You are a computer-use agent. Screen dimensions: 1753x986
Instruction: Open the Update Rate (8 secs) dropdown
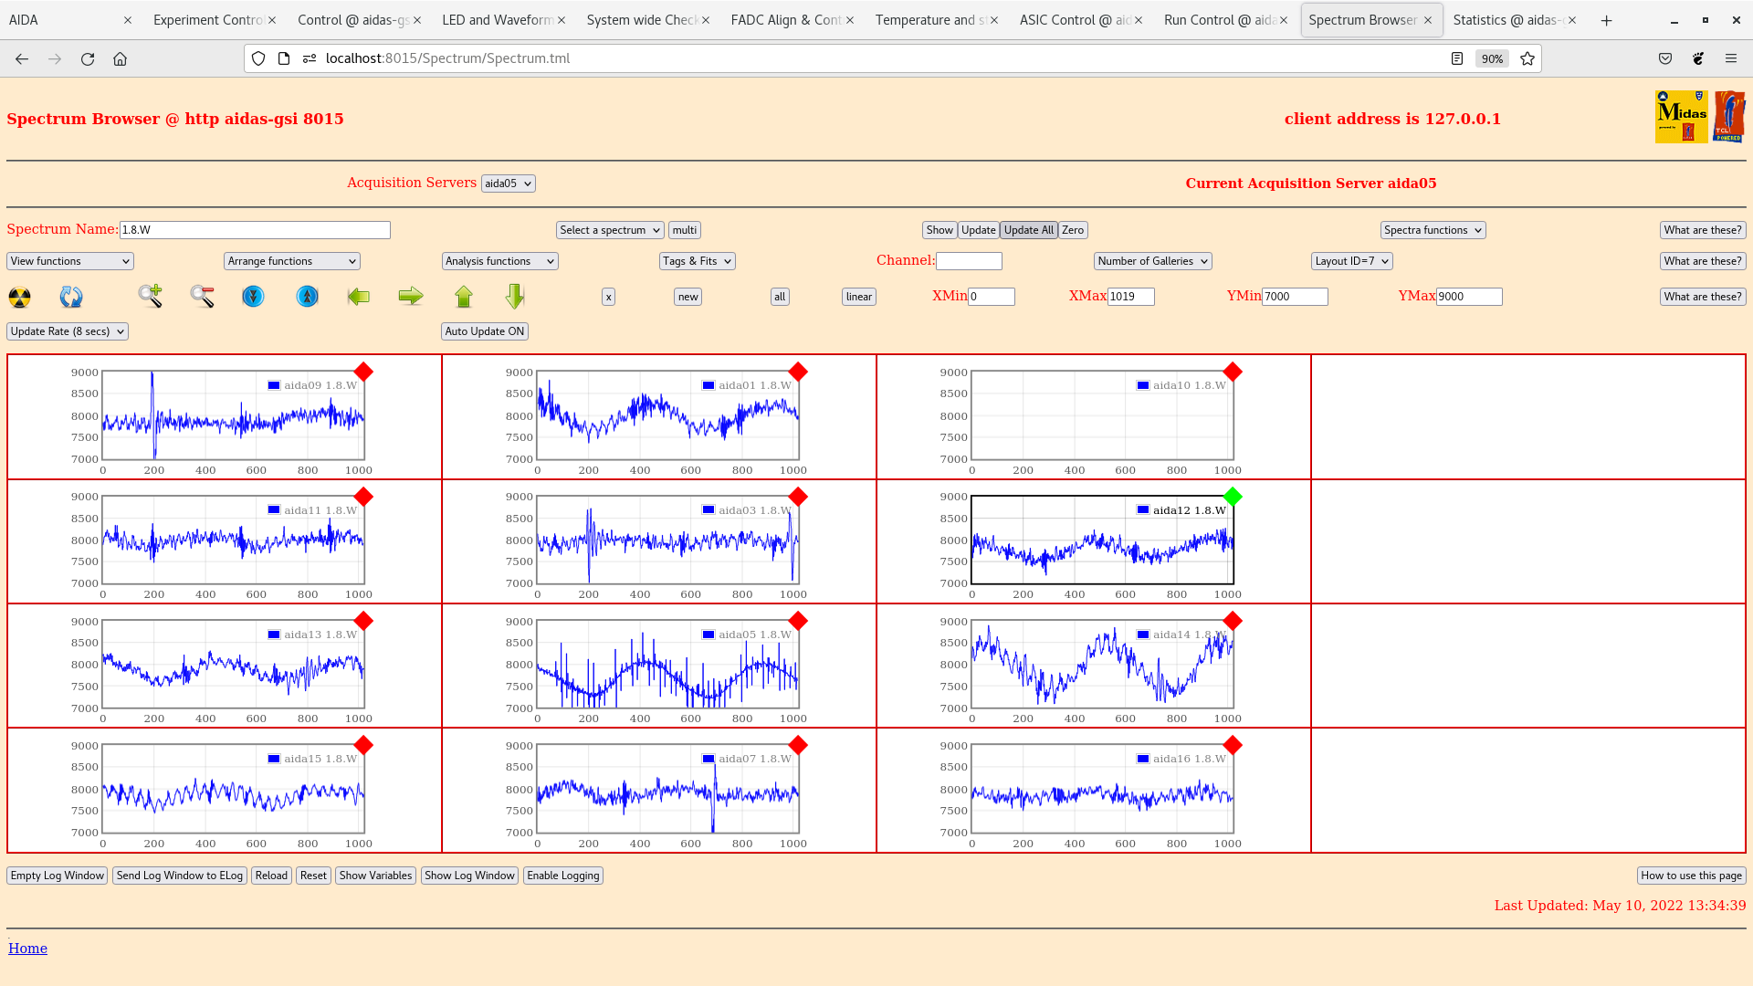coord(68,331)
